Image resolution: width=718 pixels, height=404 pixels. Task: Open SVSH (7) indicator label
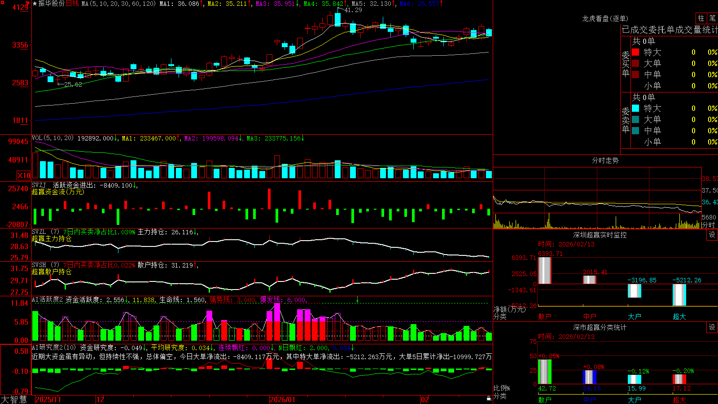45,265
